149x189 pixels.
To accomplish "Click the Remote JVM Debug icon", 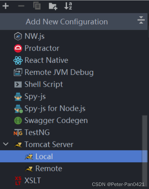I will (x=18, y=72).
